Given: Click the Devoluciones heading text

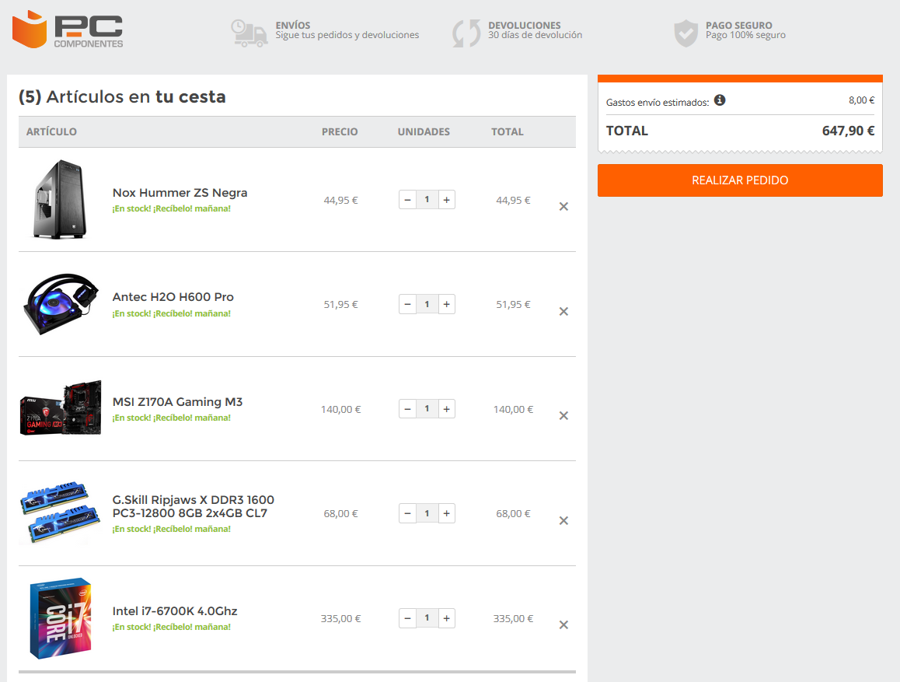Looking at the screenshot, I should tap(525, 25).
